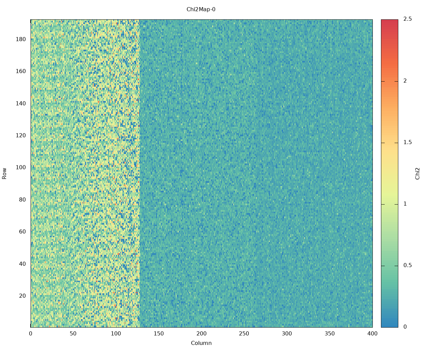
Task: Click x-axis tick label 200
Action: [202, 334]
